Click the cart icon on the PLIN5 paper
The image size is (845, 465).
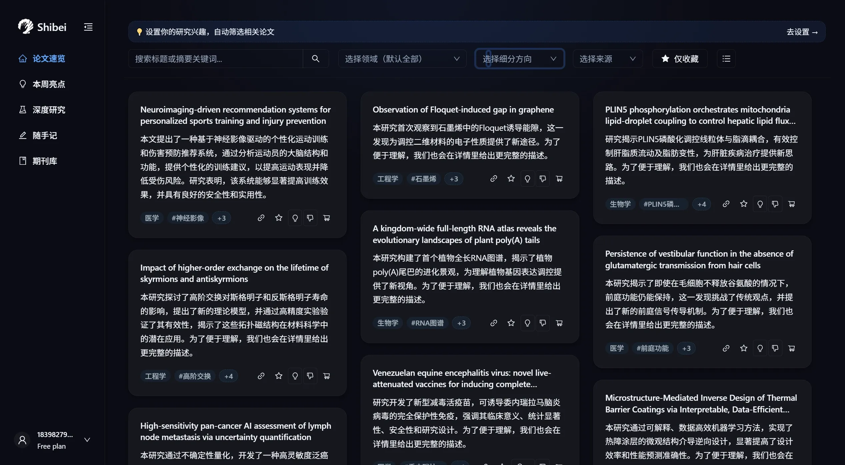click(792, 204)
